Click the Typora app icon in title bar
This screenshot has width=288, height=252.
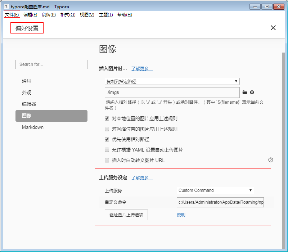coord(6,6)
